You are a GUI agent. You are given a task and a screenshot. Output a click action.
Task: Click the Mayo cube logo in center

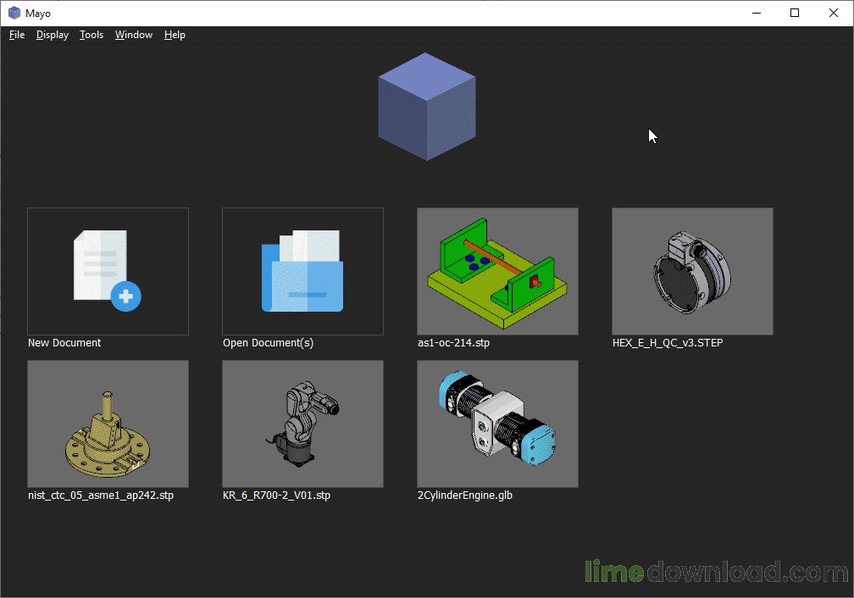(x=427, y=107)
